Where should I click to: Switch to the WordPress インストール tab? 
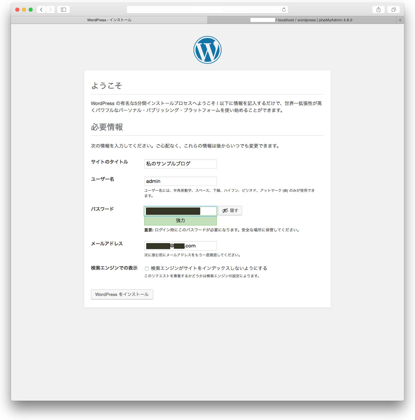pos(109,20)
